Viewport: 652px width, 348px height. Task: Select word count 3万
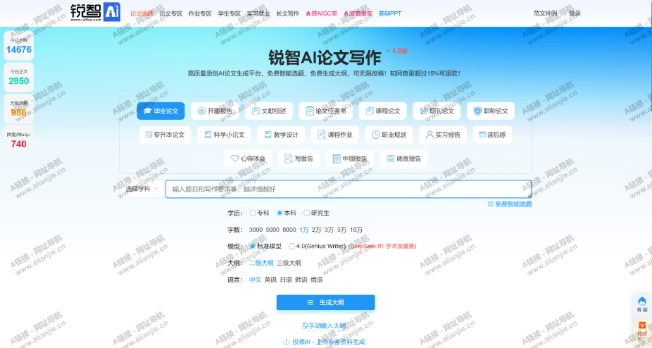[x=329, y=229]
